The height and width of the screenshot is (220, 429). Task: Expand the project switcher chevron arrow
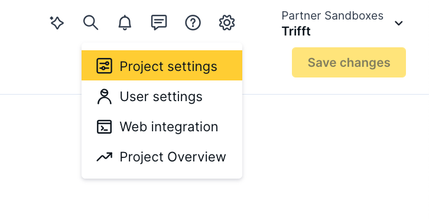pos(399,23)
